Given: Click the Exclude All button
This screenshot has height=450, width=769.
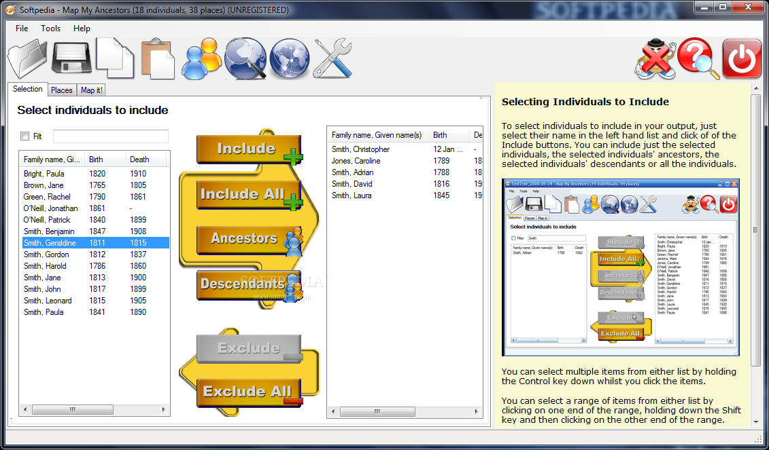Looking at the screenshot, I should [x=249, y=392].
